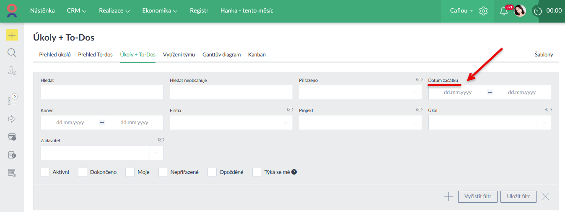Click the plus icon beside Vyčistit filtr
This screenshot has height=212, width=565.
click(448, 197)
